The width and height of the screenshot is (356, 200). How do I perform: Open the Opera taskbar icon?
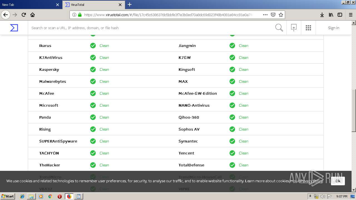(60, 196)
